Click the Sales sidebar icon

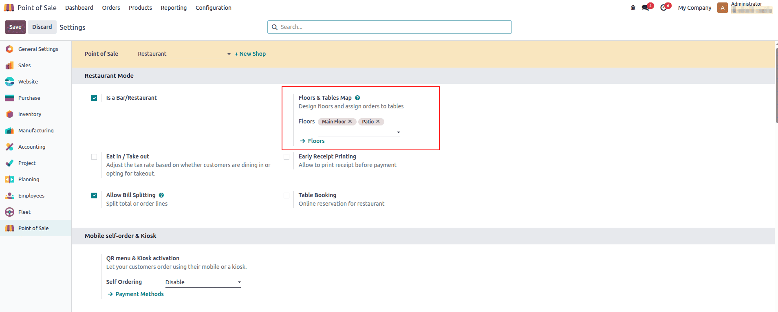10,65
